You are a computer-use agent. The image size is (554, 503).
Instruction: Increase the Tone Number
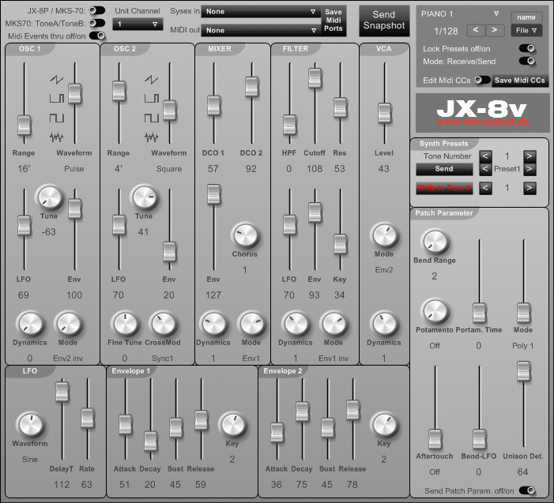tap(530, 156)
